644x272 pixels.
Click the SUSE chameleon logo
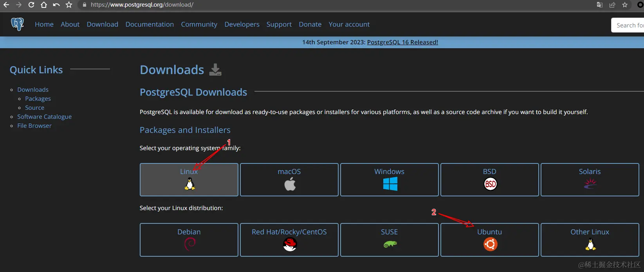tap(390, 245)
